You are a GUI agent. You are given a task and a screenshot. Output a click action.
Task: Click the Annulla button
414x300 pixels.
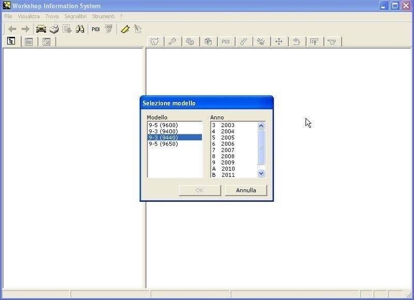[246, 190]
